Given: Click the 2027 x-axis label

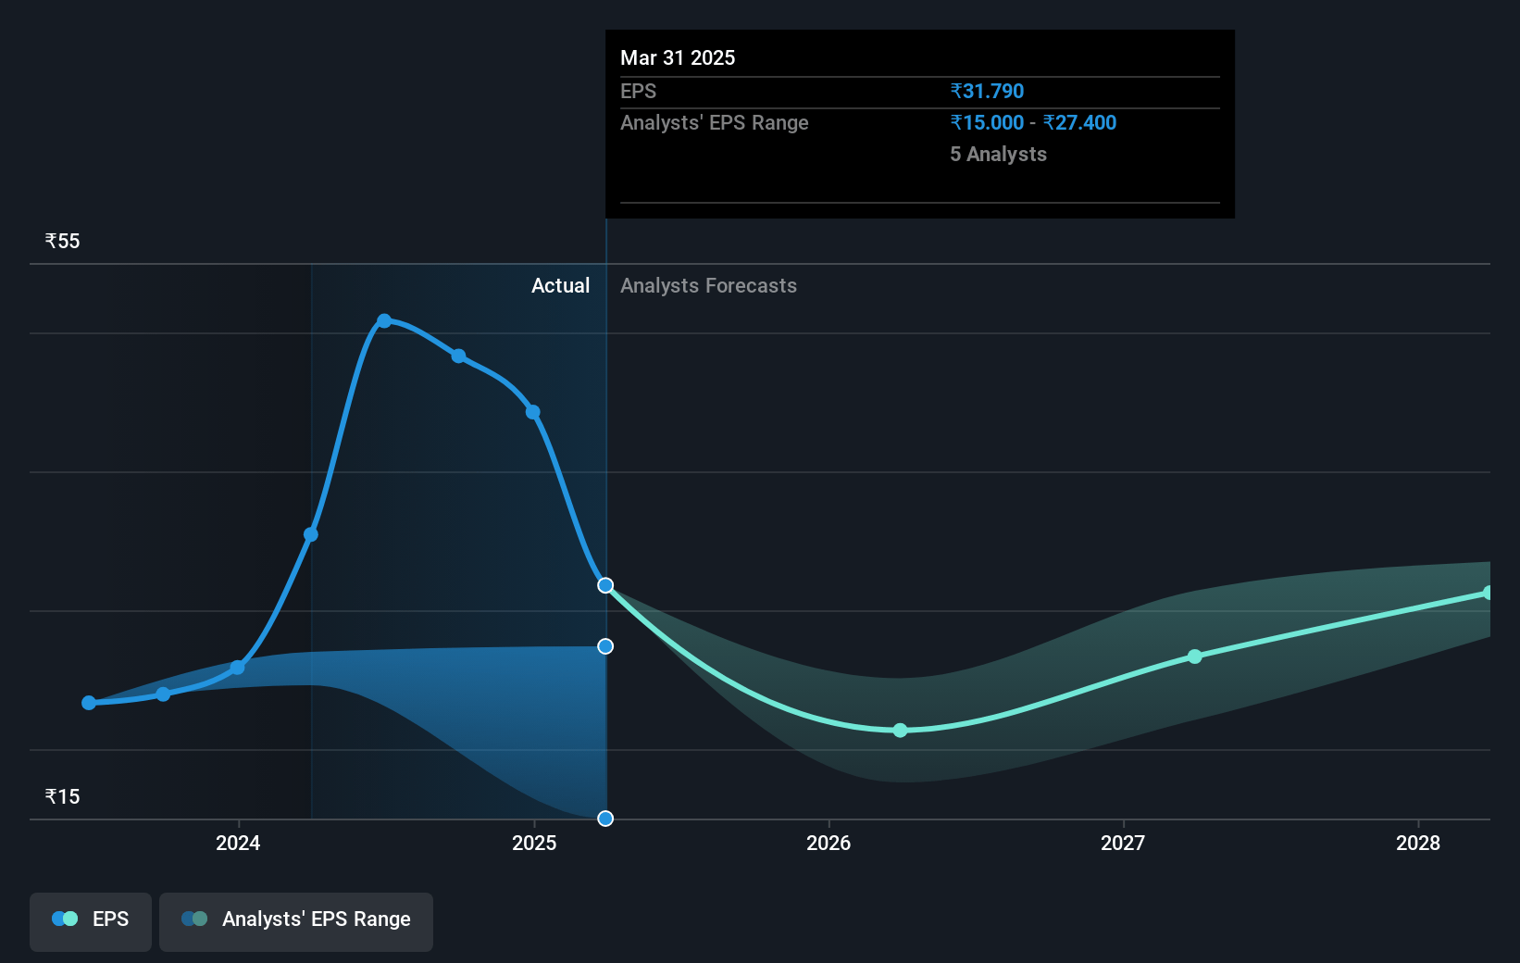Looking at the screenshot, I should tap(1123, 843).
